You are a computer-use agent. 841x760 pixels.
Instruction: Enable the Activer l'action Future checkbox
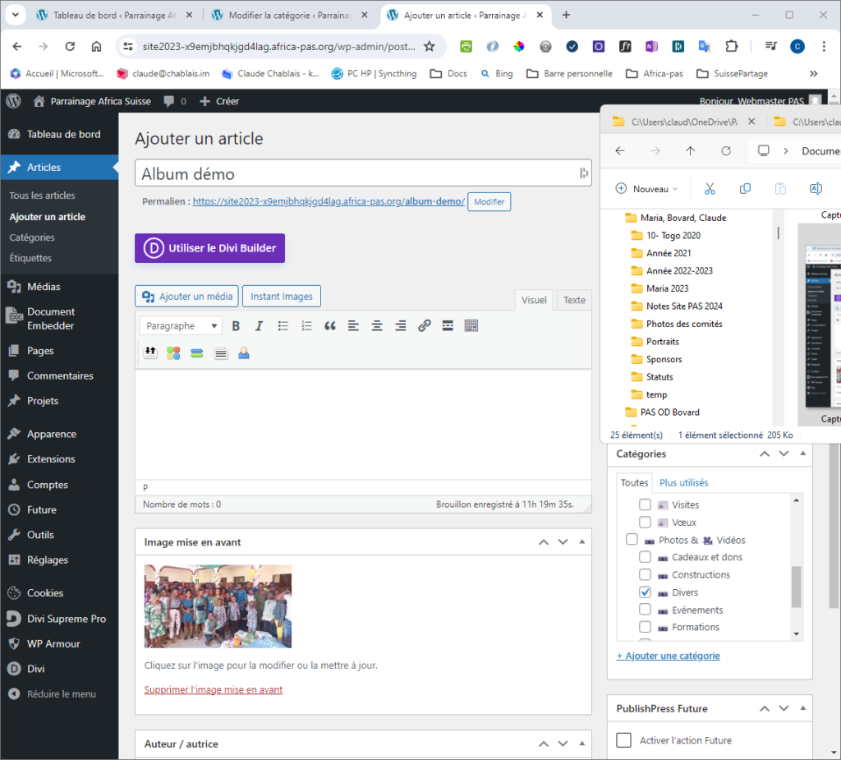click(x=624, y=740)
